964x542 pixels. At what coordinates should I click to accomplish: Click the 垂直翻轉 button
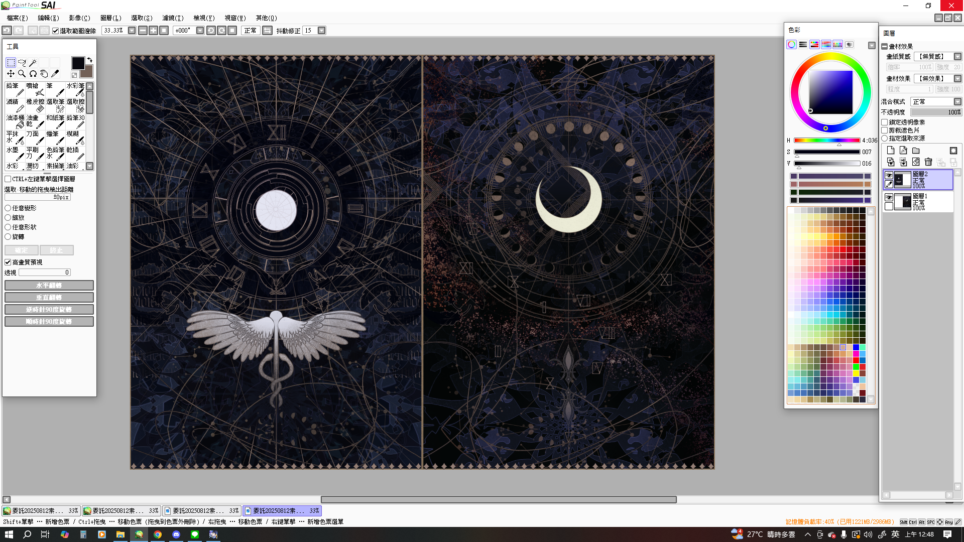[x=49, y=298]
